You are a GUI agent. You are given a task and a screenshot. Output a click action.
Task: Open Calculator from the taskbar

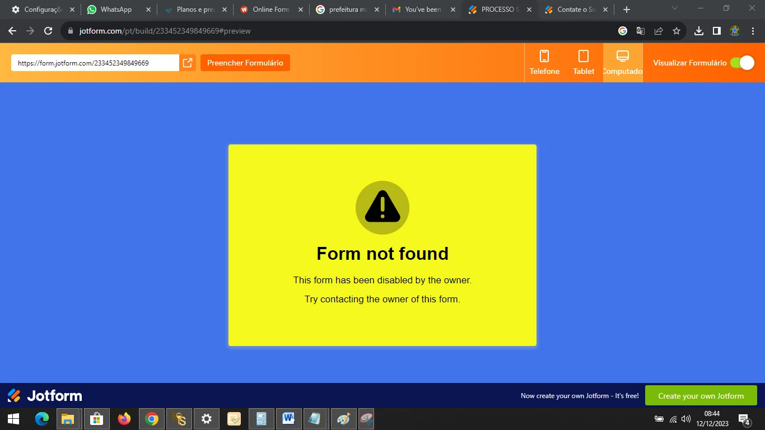261,419
